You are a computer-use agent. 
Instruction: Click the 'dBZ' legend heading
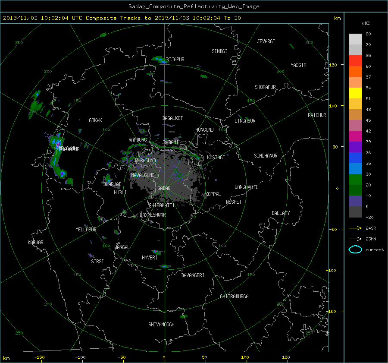(366, 23)
